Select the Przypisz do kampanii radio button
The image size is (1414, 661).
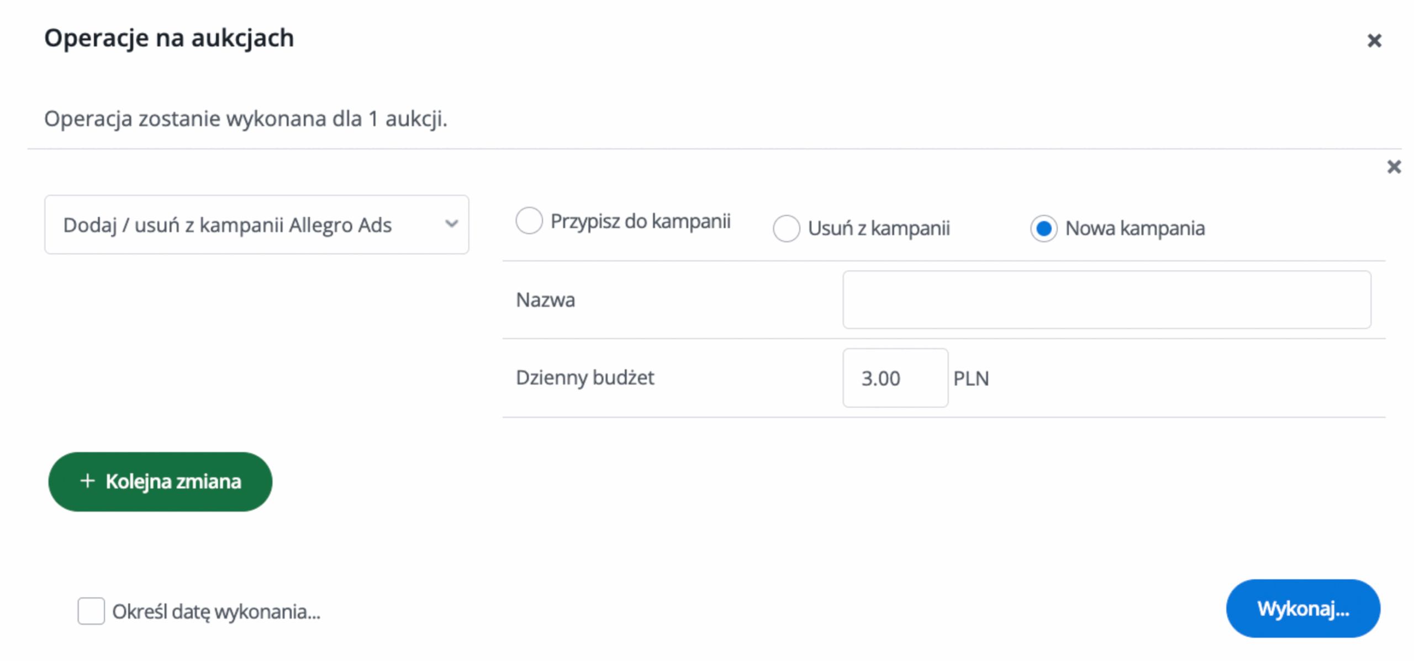click(x=529, y=221)
